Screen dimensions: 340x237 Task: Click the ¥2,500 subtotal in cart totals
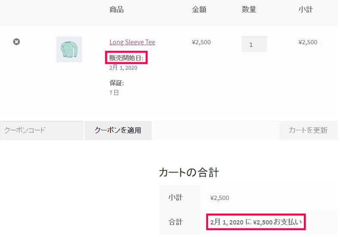[220, 198]
